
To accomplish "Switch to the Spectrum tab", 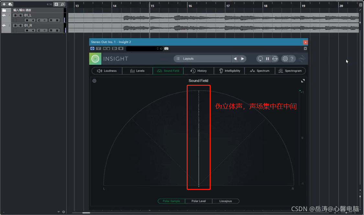I will coord(260,71).
